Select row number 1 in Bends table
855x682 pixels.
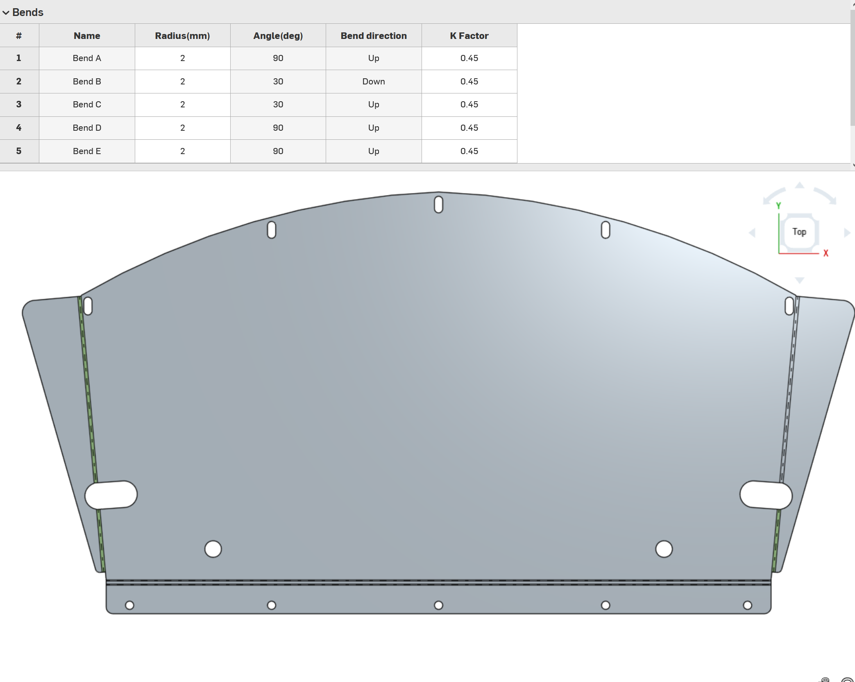(x=19, y=58)
